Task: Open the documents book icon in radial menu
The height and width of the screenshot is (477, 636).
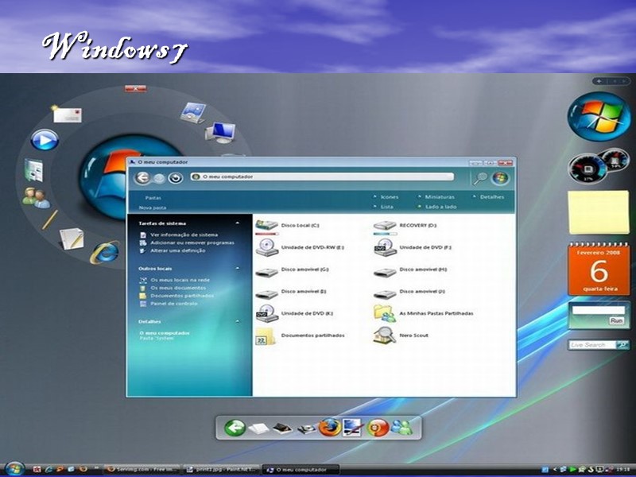Action: (x=33, y=170)
